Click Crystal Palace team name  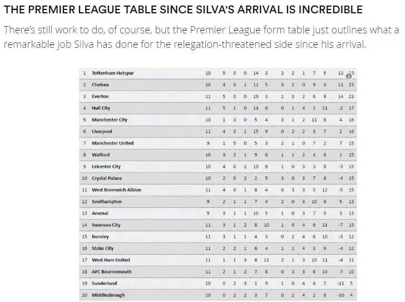click(x=107, y=178)
